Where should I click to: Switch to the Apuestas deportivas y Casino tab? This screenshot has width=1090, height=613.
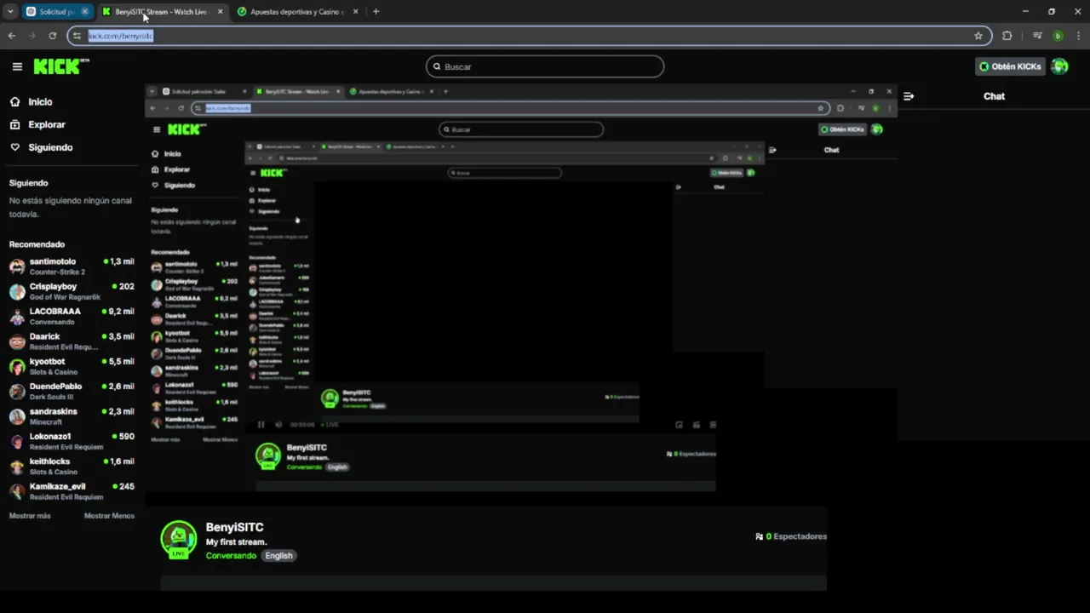[x=296, y=12]
